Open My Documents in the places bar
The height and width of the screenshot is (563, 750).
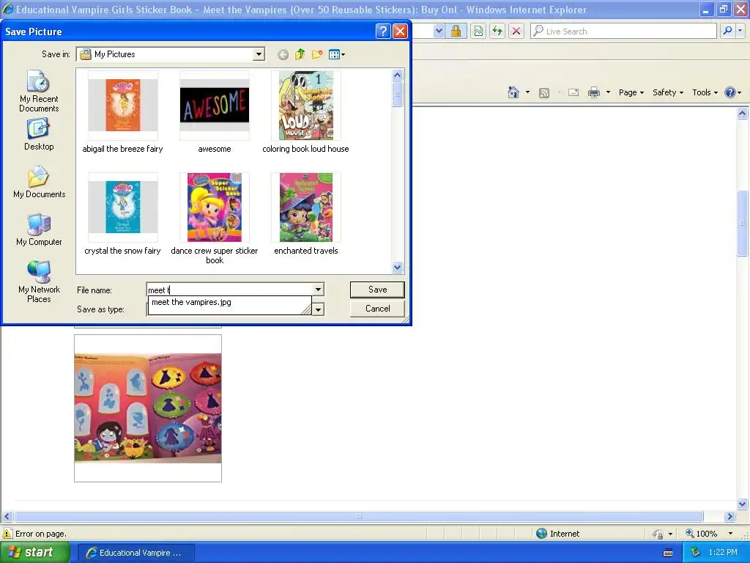[x=39, y=182]
